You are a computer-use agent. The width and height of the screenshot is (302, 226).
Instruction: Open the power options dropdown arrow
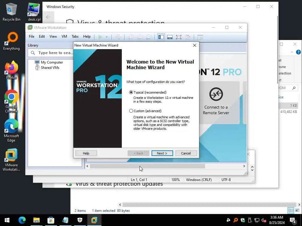click(106, 37)
